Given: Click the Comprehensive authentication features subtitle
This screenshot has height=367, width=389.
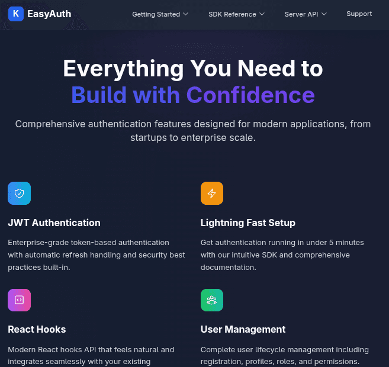Looking at the screenshot, I should [x=193, y=131].
